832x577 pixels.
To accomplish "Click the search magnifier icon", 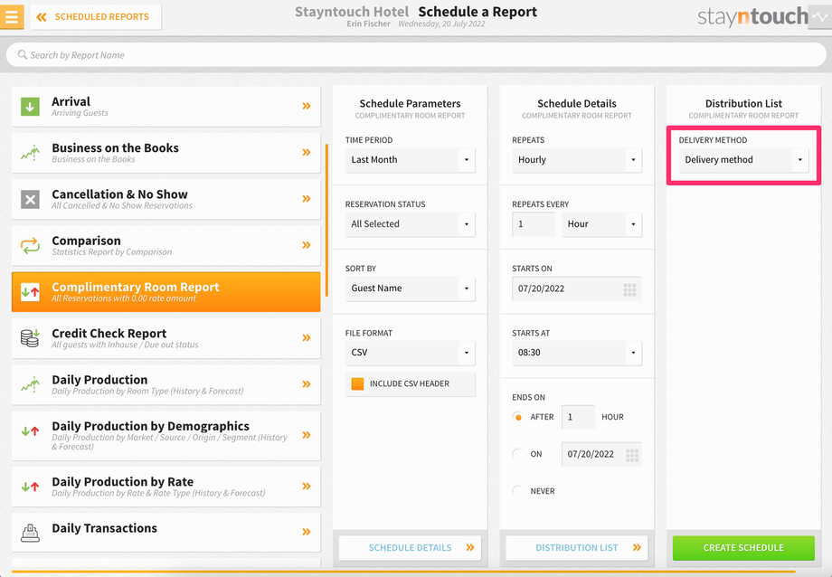I will click(23, 54).
